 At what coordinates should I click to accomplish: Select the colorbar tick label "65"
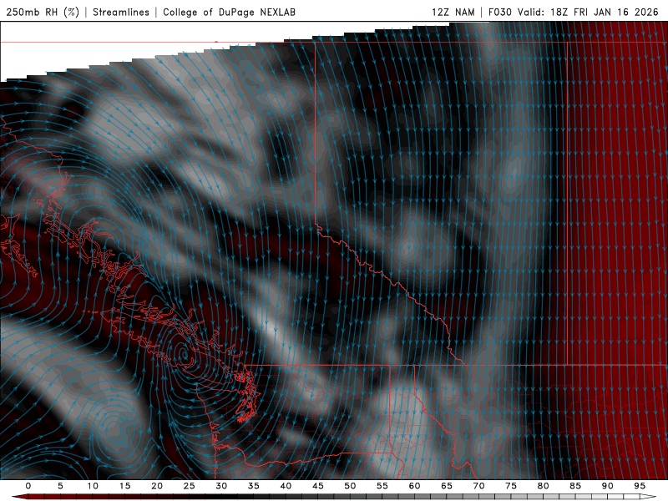pos(447,486)
